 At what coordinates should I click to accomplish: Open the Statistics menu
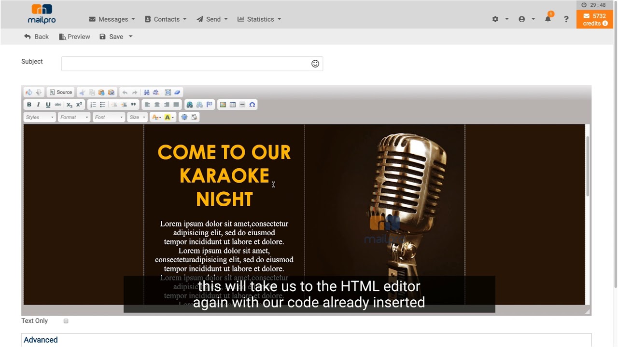[x=259, y=19]
